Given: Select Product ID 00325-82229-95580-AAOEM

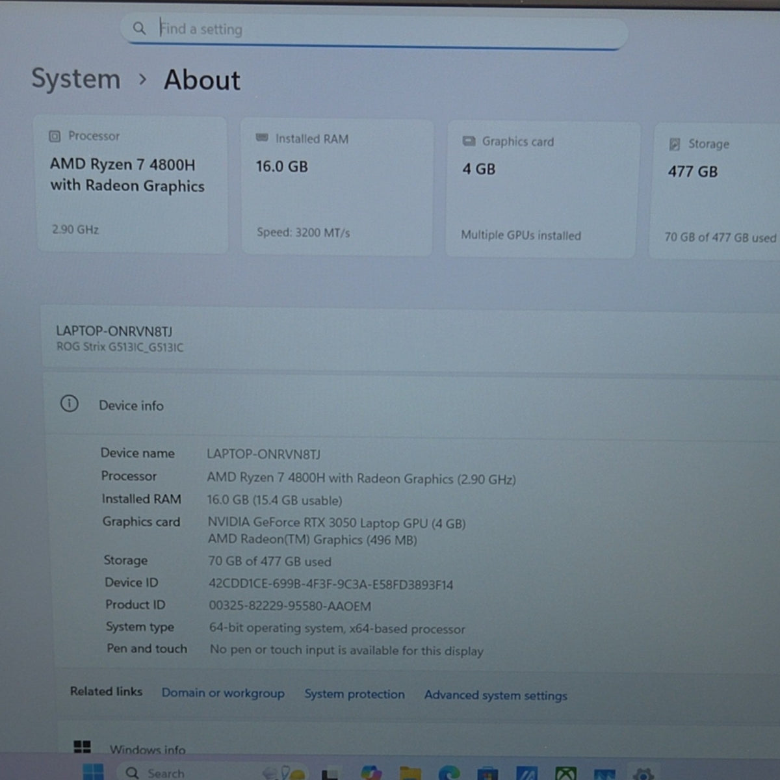Looking at the screenshot, I should [290, 606].
